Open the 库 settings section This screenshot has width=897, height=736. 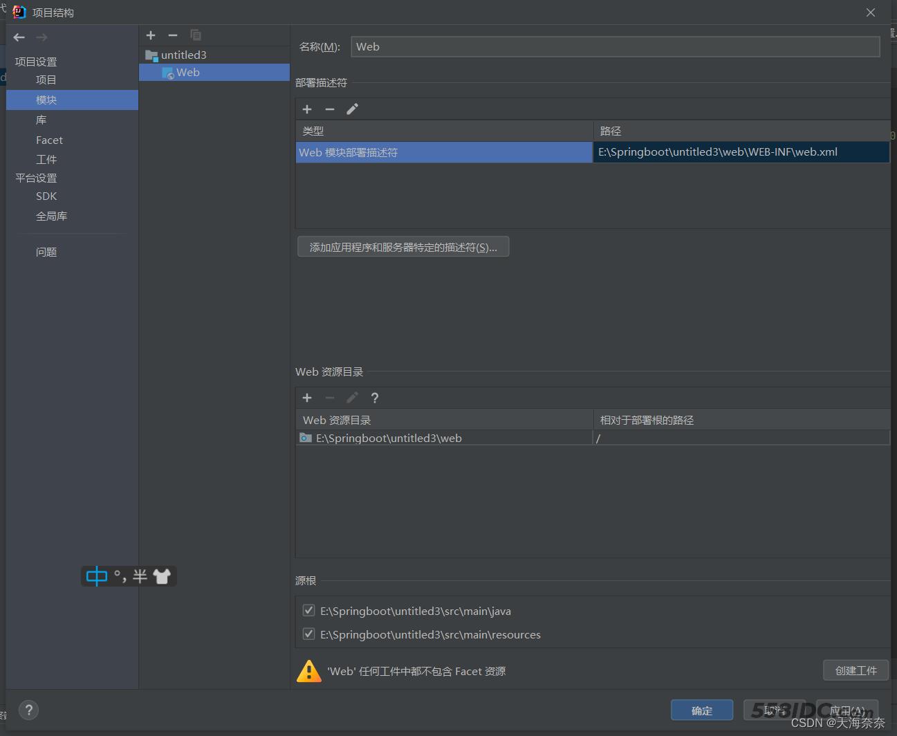[41, 120]
